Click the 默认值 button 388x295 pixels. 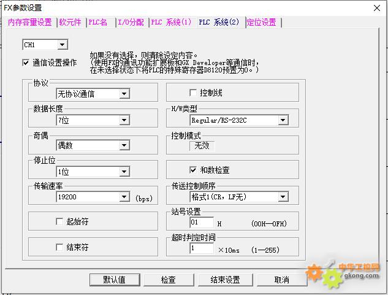tap(114, 280)
